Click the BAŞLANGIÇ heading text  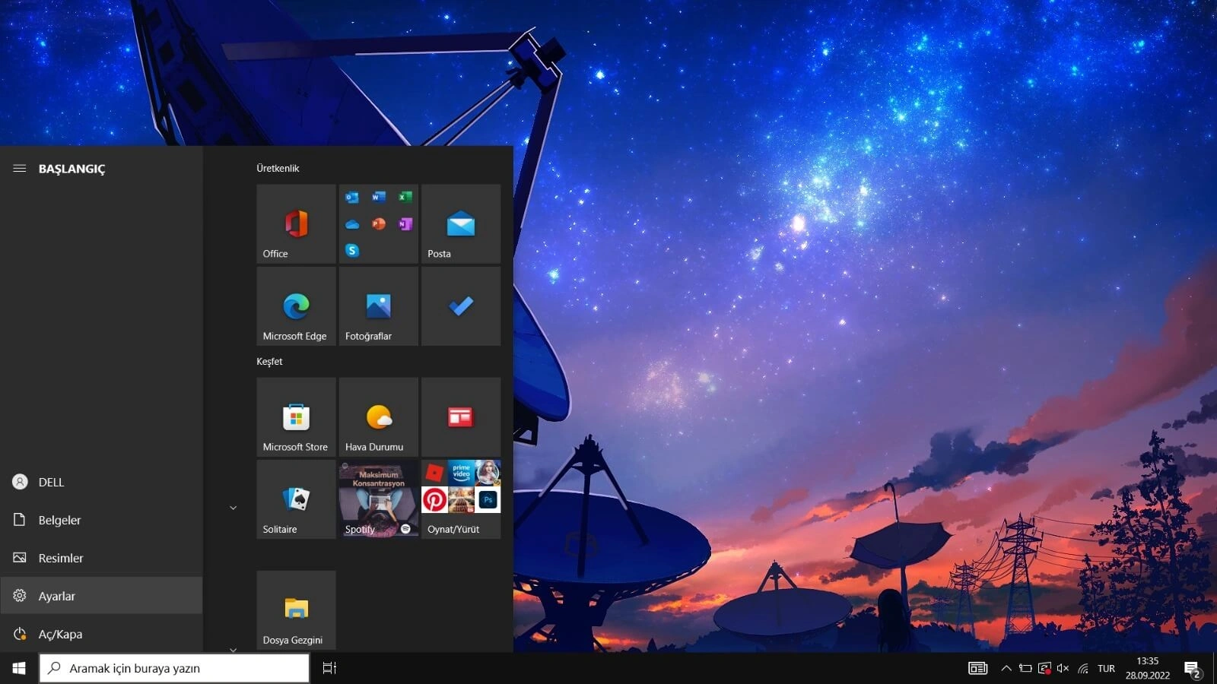coord(71,169)
